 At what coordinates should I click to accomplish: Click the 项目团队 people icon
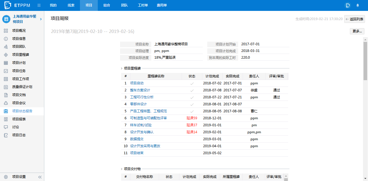pos(6,47)
